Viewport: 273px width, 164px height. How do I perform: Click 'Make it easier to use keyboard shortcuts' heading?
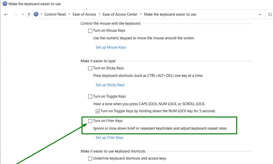pyautogui.click(x=113, y=151)
